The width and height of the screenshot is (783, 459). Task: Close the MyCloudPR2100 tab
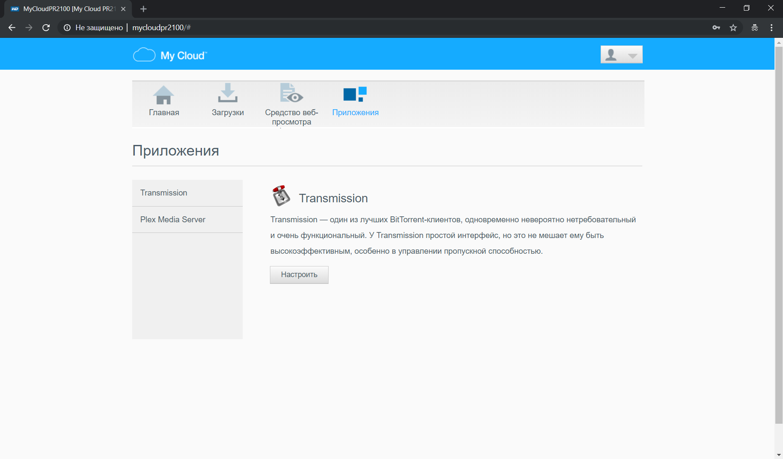click(x=123, y=9)
